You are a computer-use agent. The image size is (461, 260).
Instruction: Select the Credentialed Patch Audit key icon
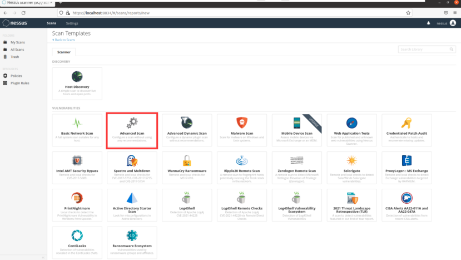click(407, 123)
